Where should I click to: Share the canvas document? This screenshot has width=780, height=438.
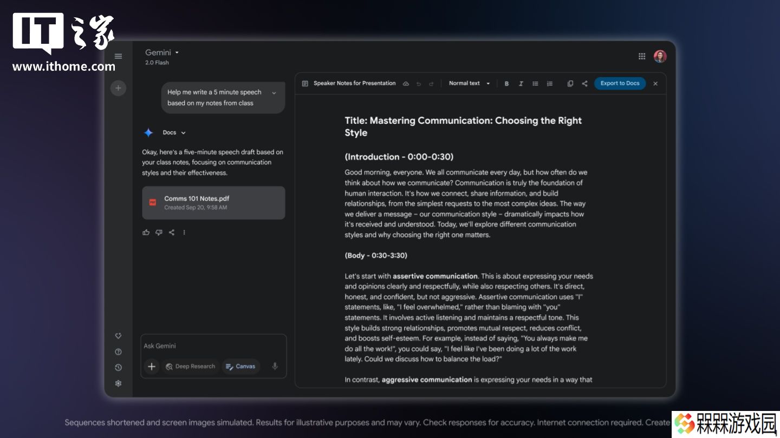click(x=584, y=84)
